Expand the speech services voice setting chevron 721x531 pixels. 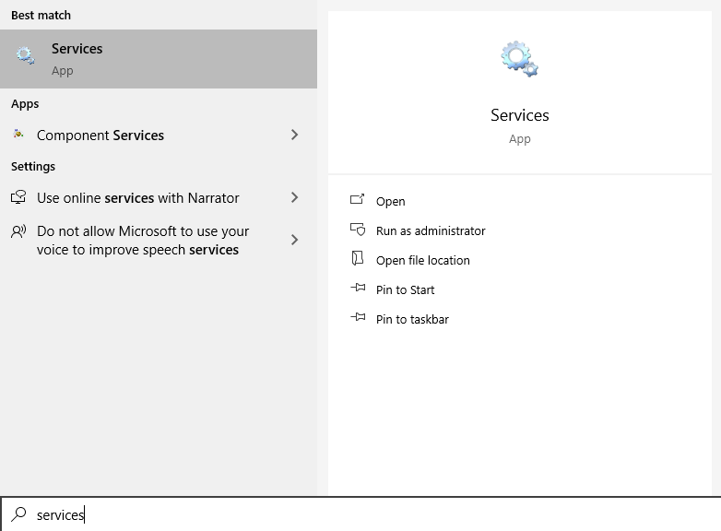(295, 240)
